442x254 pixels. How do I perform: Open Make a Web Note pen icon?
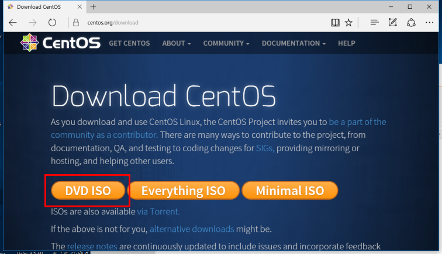(x=393, y=22)
